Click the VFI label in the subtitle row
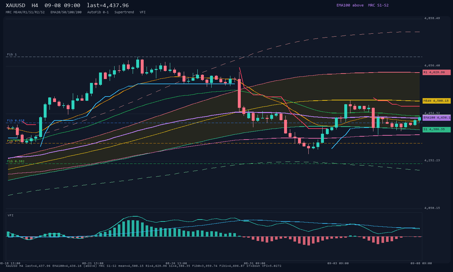This screenshot has height=272, width=453. [143, 12]
